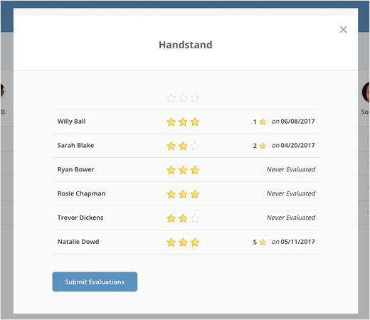This screenshot has width=370, height=320.
Task: Set Natalie Dowd's rating to two stars
Action: point(183,242)
